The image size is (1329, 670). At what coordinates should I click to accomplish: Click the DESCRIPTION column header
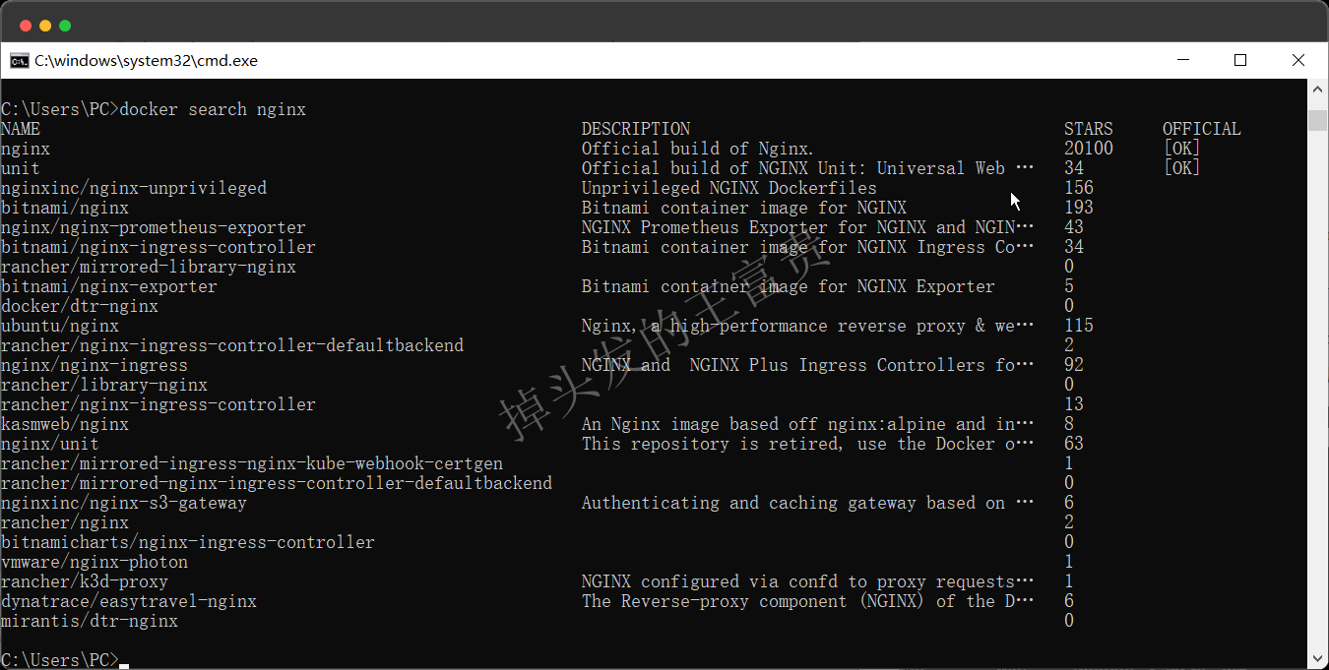point(636,129)
